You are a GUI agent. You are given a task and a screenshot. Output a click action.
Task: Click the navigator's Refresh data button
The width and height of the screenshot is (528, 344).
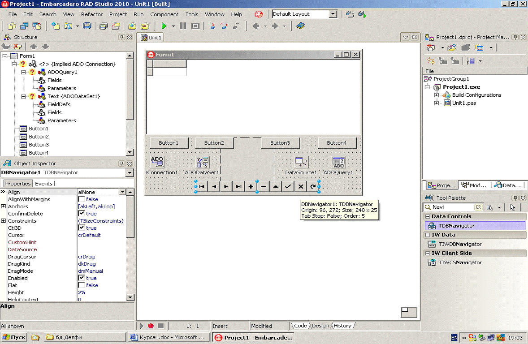coord(312,186)
